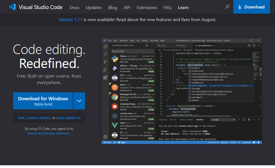Click Ln 43, Col 19 status item
275x168 pixels.
coord(213,142)
